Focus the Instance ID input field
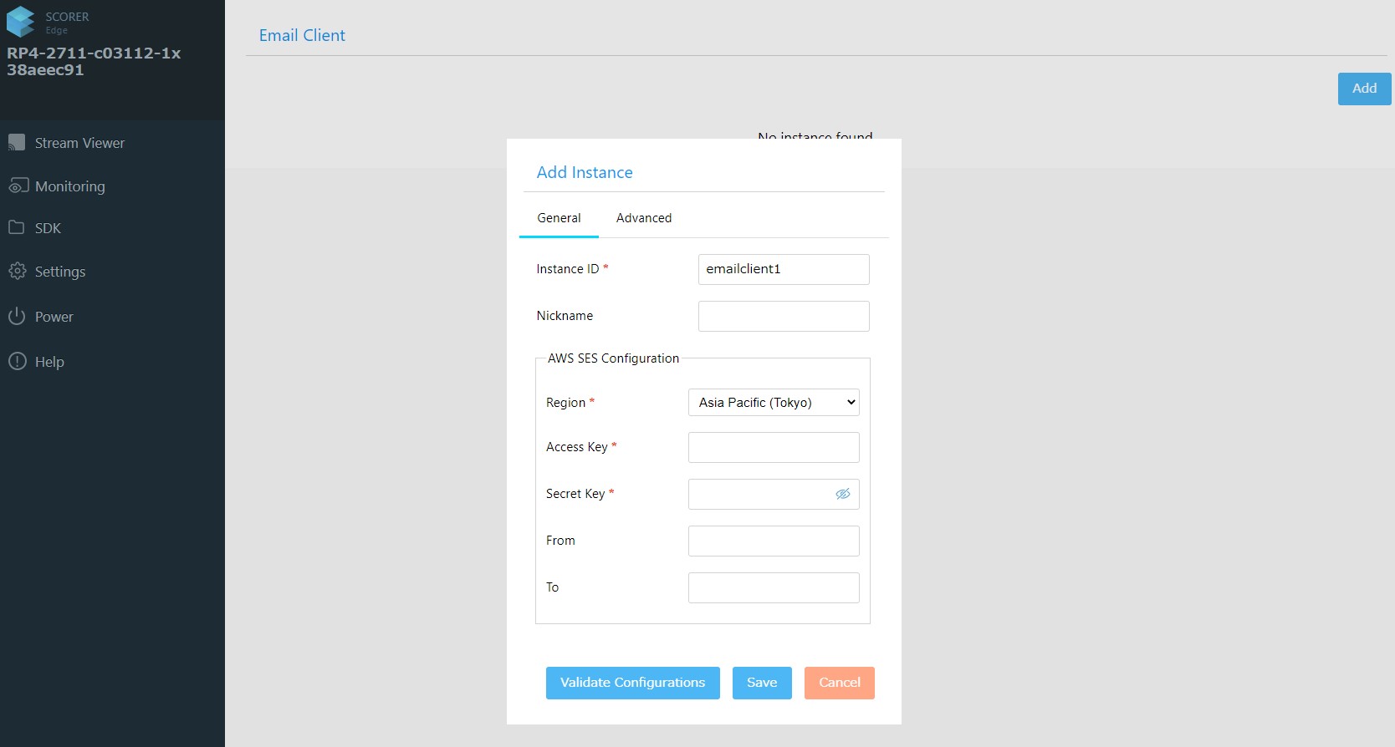Image resolution: width=1395 pixels, height=747 pixels. click(x=783, y=269)
